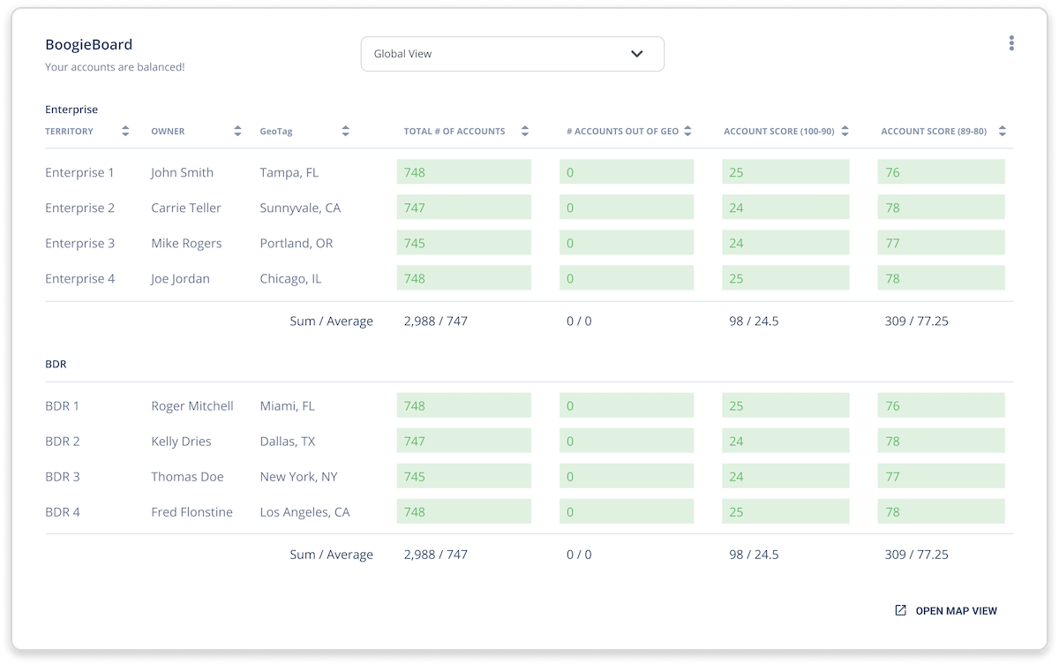Sort by Territory column

tap(125, 132)
